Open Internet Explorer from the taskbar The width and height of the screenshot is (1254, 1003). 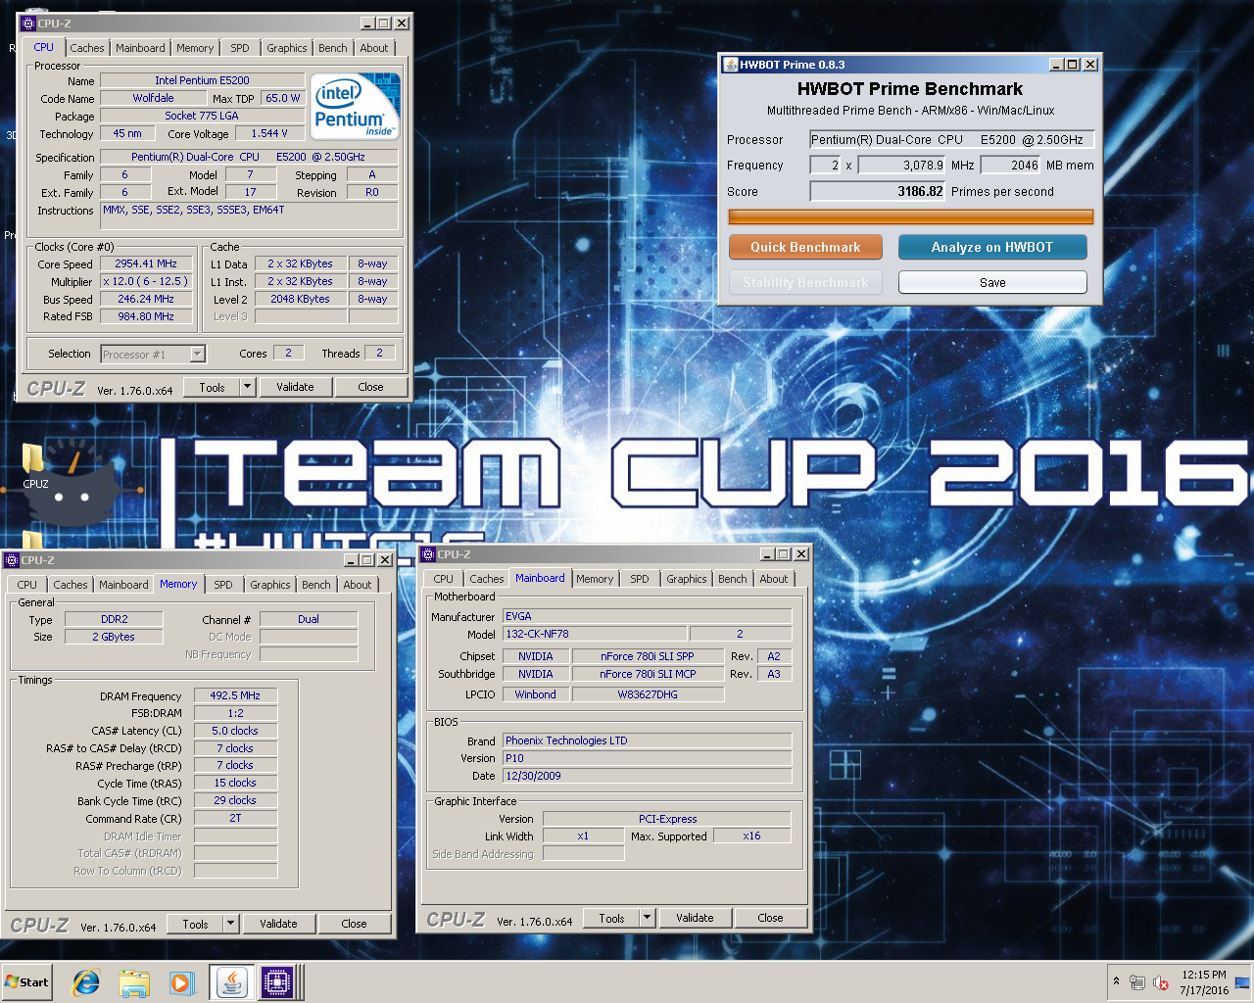pos(86,982)
